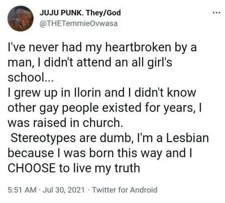The height and width of the screenshot is (203, 225).
Task: Open the 5:51 AM timestamp
Action: pyautogui.click(x=22, y=190)
